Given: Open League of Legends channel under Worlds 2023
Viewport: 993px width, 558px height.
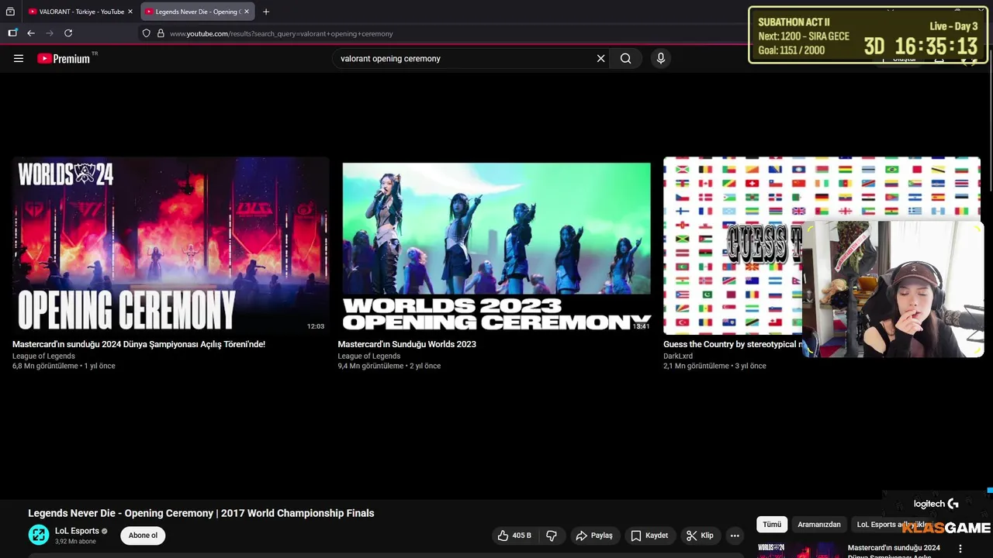Looking at the screenshot, I should click(x=369, y=356).
